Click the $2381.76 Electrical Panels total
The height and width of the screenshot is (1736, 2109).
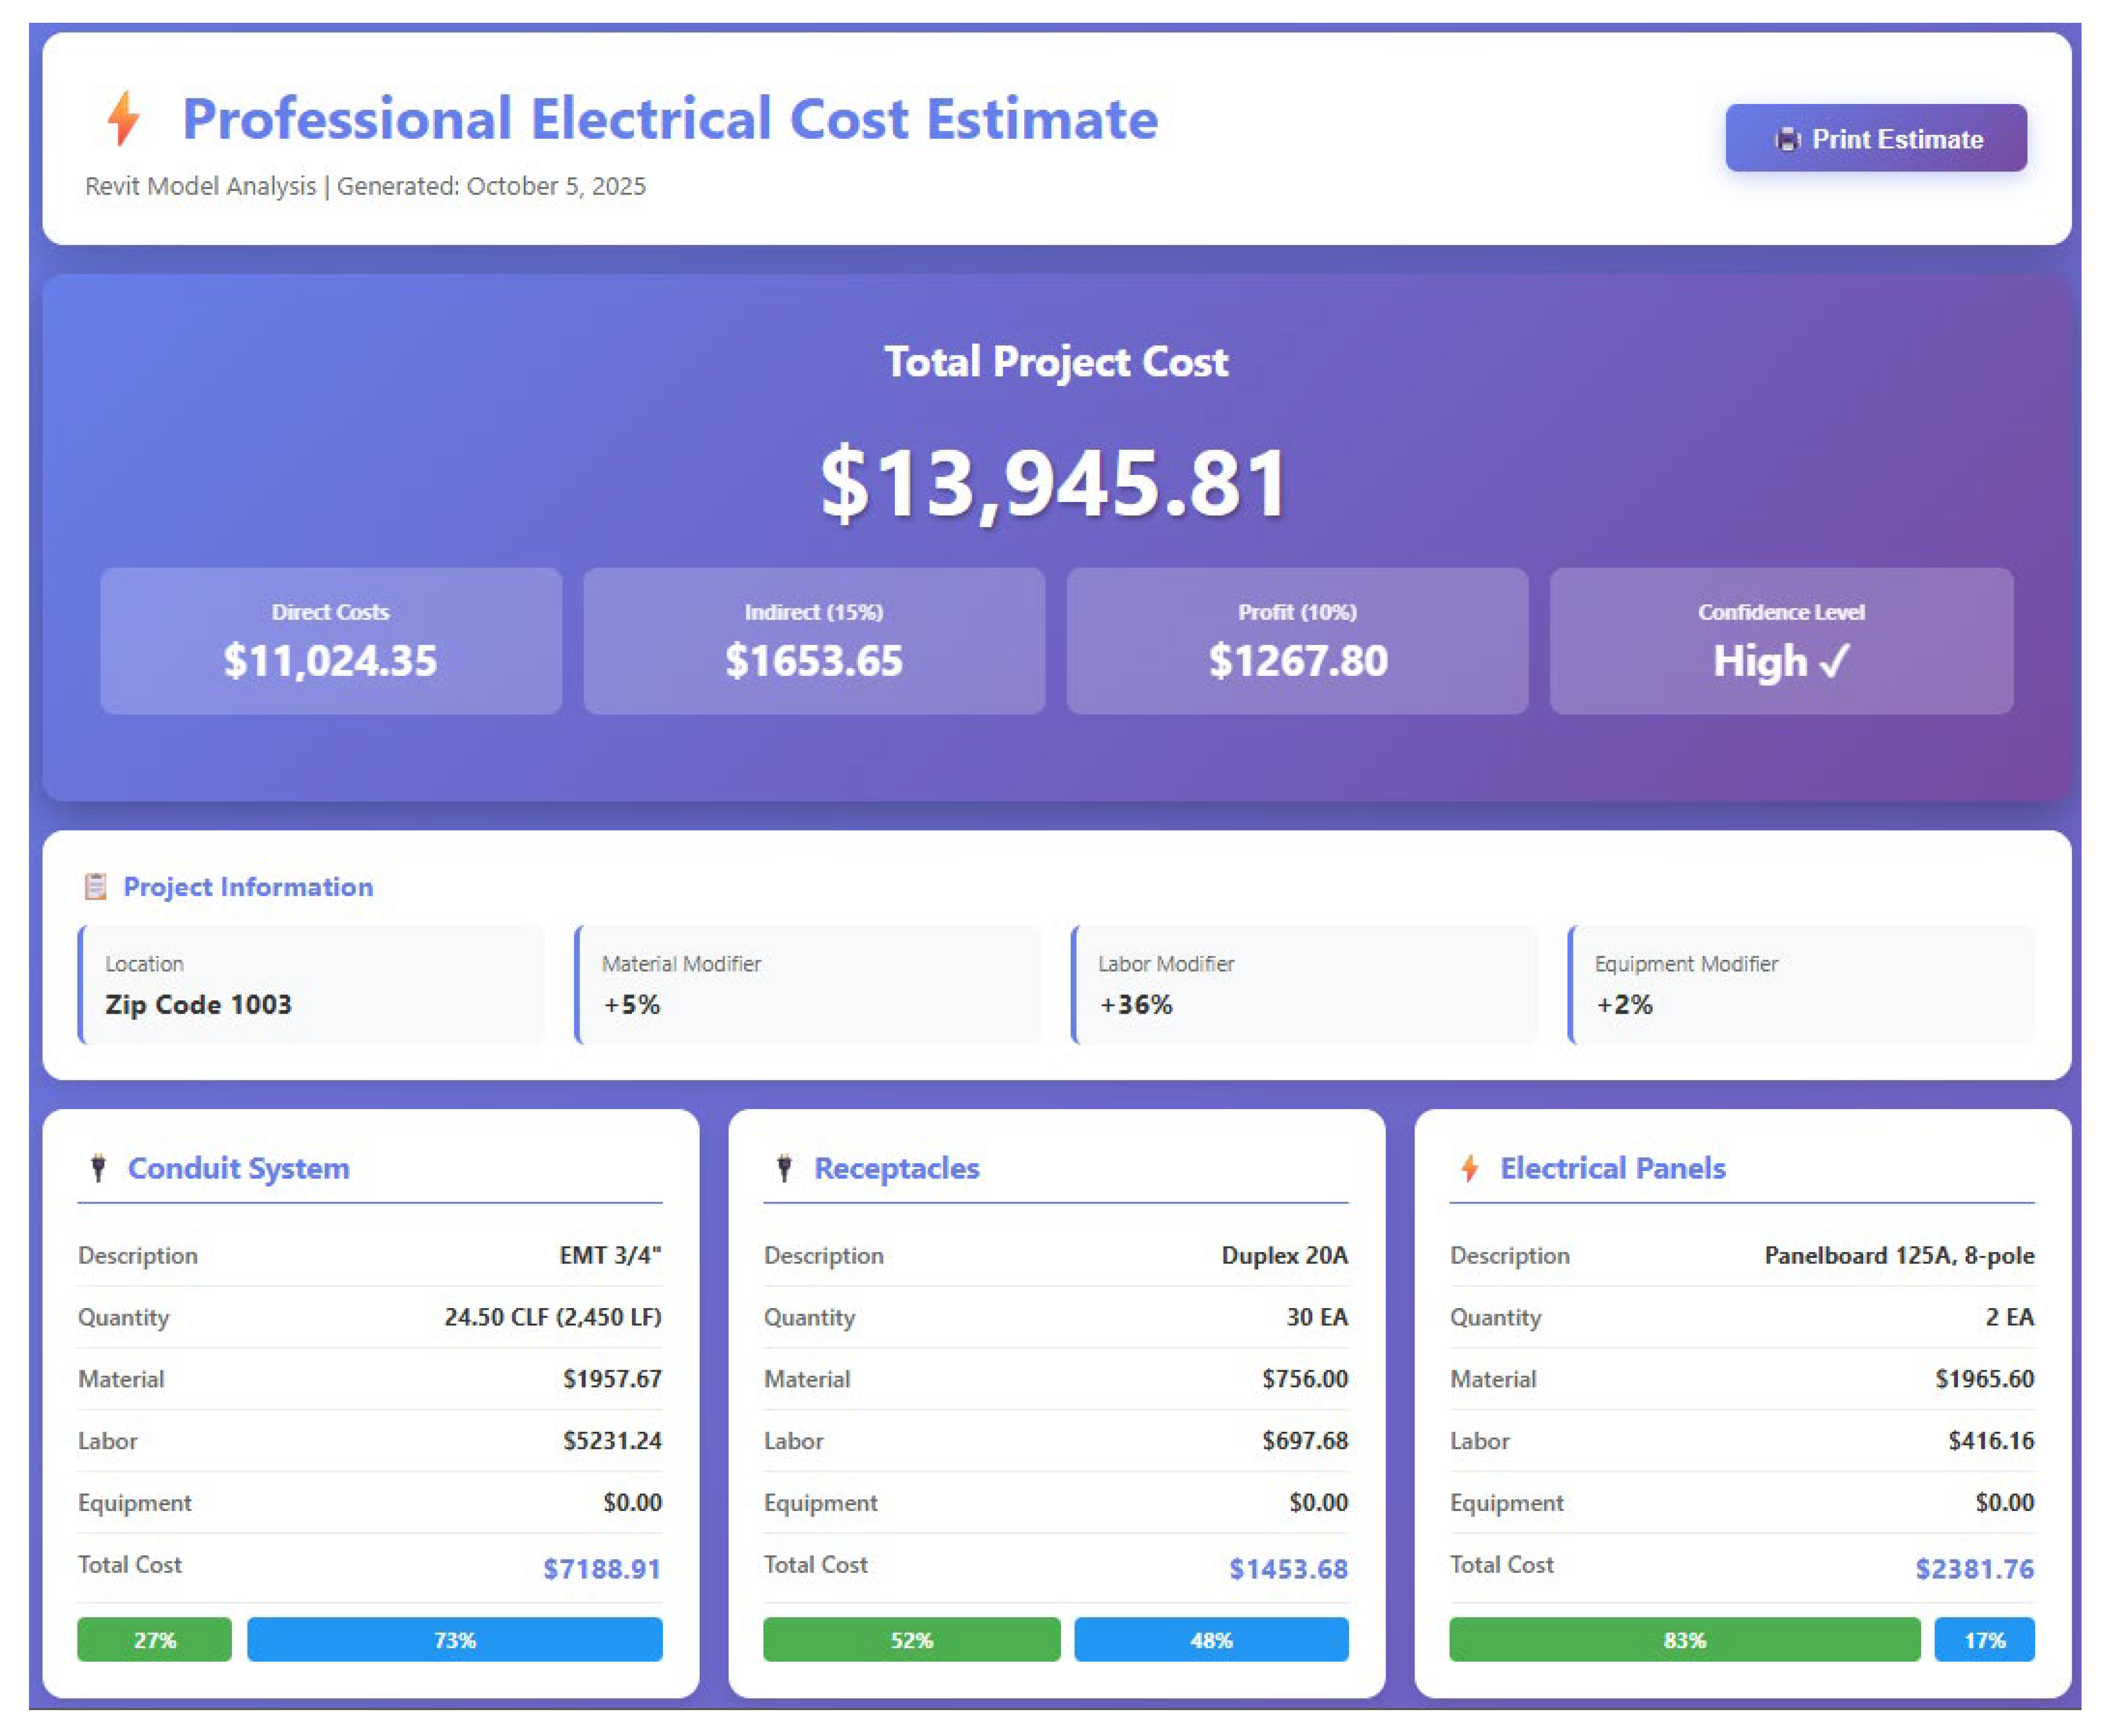pos(1974,1568)
